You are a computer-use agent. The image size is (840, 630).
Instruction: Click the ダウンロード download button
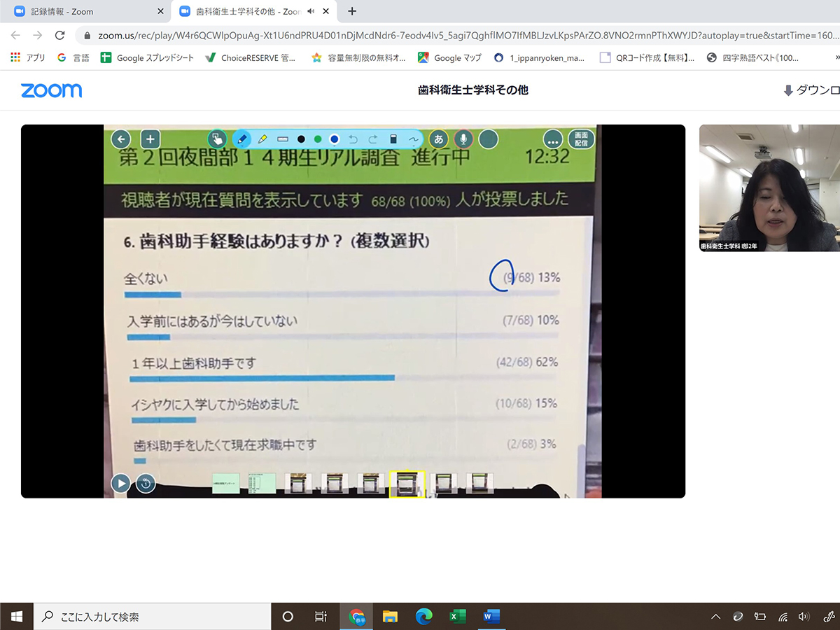(x=811, y=90)
